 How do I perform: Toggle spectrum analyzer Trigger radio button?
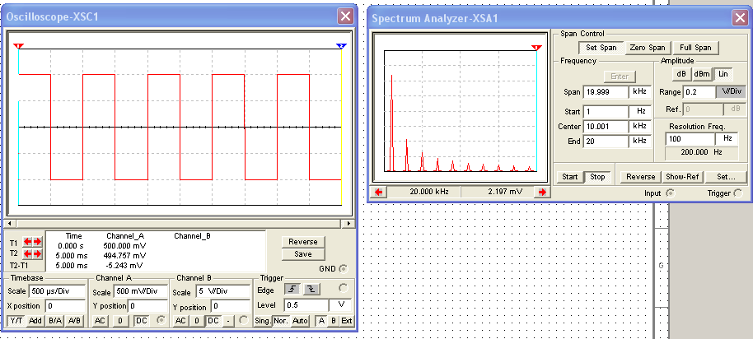(737, 193)
